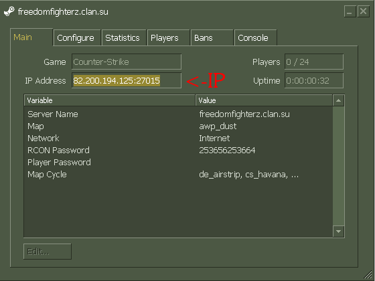The image size is (375, 281).
Task: Select the Map Cycle row
Action: click(x=178, y=175)
